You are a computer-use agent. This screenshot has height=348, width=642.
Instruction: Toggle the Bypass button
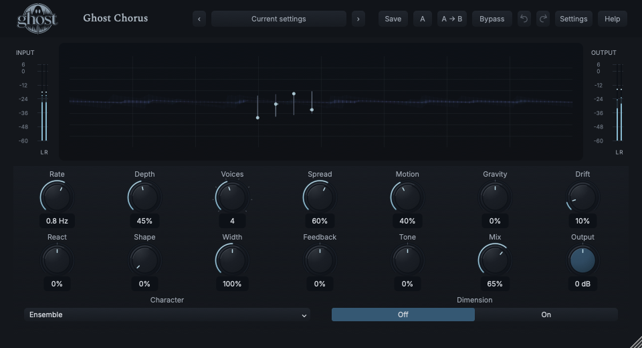point(492,19)
